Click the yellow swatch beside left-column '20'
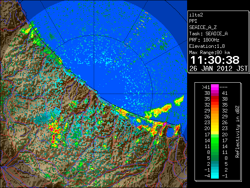 click(215, 128)
